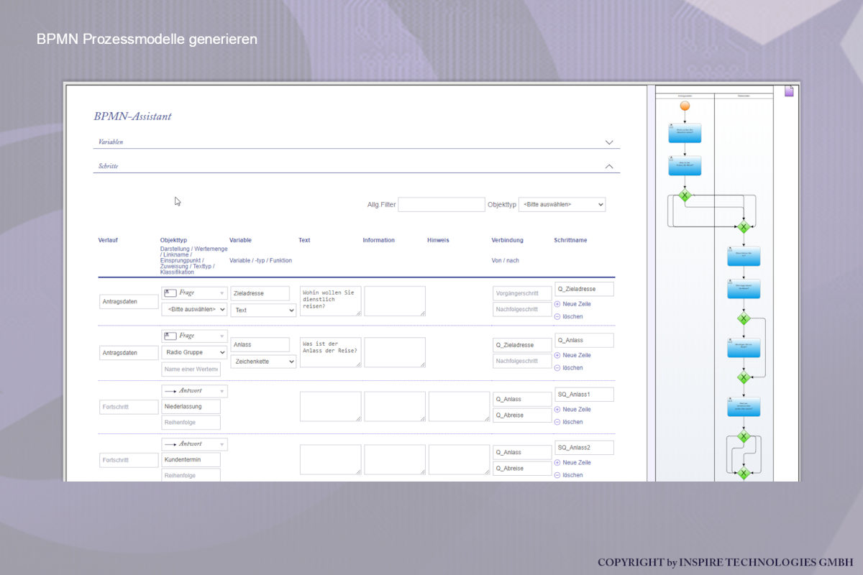Select the second blue task in the left lane
Image resolution: width=863 pixels, height=575 pixels.
point(685,165)
